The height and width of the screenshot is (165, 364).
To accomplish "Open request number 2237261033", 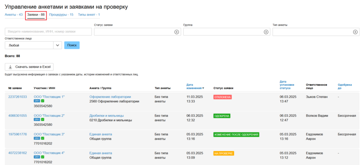I will click(x=17, y=97).
